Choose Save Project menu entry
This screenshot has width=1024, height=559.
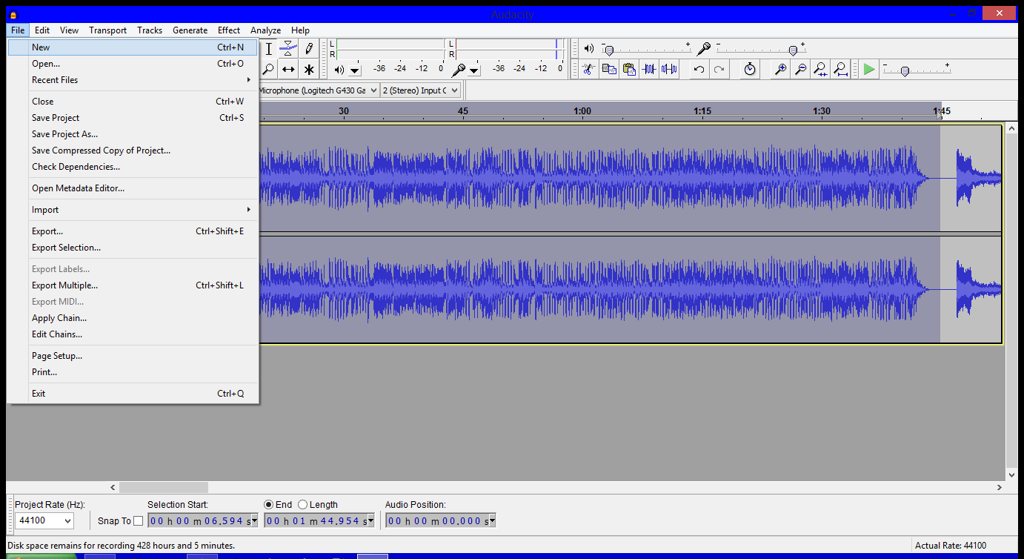[133, 118]
